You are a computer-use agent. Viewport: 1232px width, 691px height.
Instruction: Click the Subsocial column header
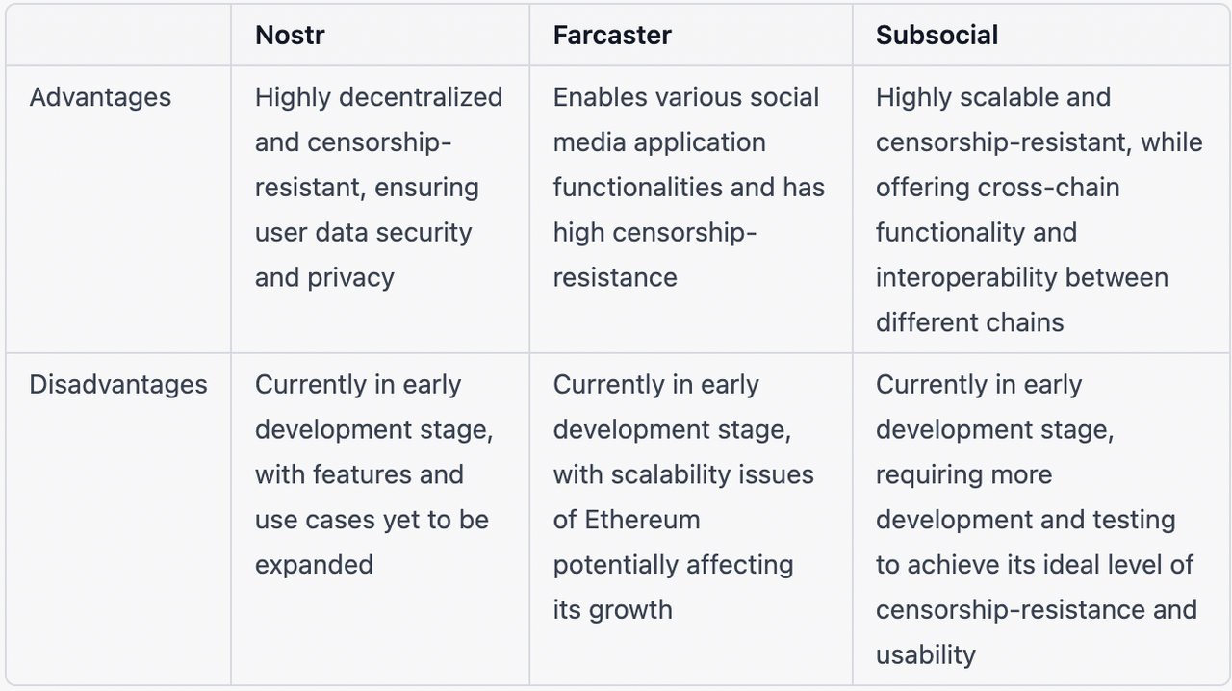[x=937, y=36]
